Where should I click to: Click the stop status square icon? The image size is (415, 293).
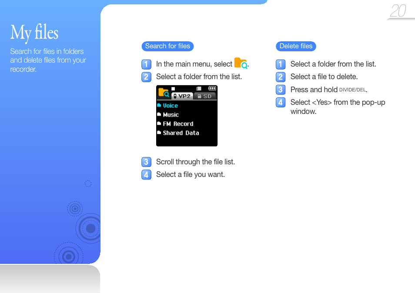point(173,89)
